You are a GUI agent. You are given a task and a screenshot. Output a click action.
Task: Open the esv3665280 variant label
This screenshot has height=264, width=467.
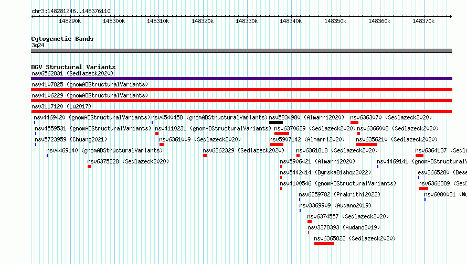[x=442, y=172]
